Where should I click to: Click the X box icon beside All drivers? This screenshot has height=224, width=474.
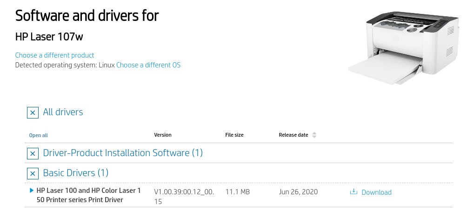click(x=33, y=112)
